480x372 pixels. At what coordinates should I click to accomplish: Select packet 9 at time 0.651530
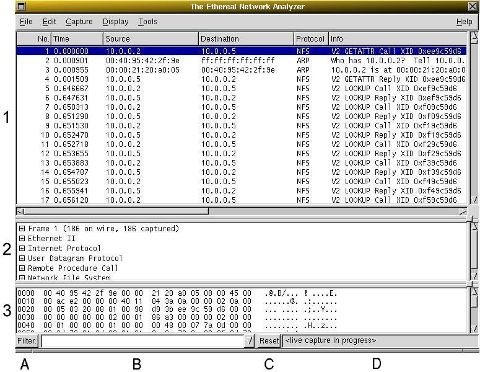click(241, 125)
